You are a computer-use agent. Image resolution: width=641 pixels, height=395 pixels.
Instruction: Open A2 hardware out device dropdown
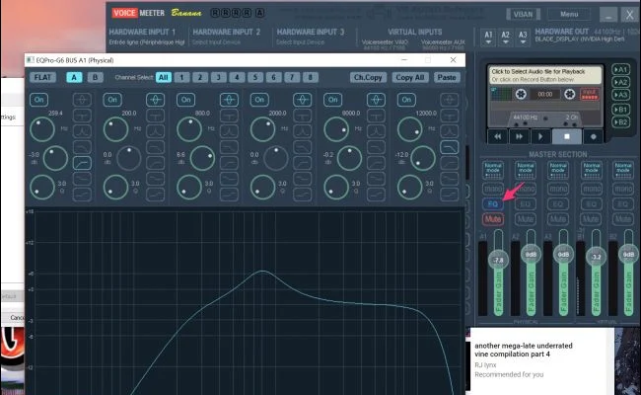(x=506, y=38)
